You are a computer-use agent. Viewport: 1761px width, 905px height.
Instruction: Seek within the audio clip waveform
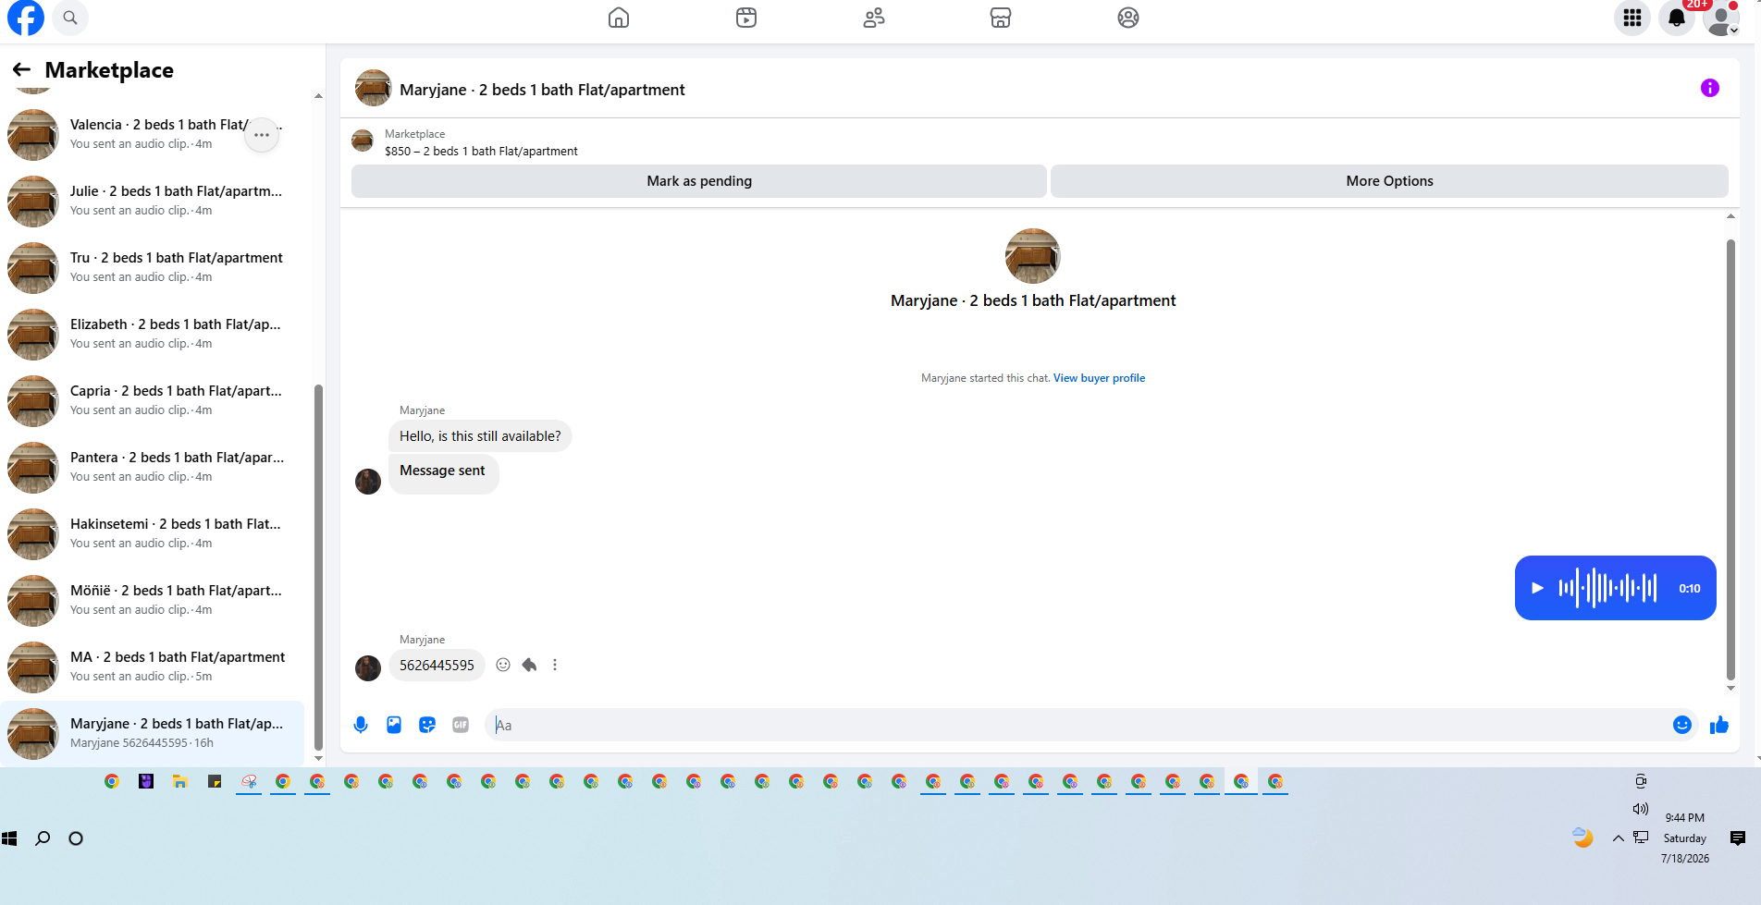tap(1607, 588)
